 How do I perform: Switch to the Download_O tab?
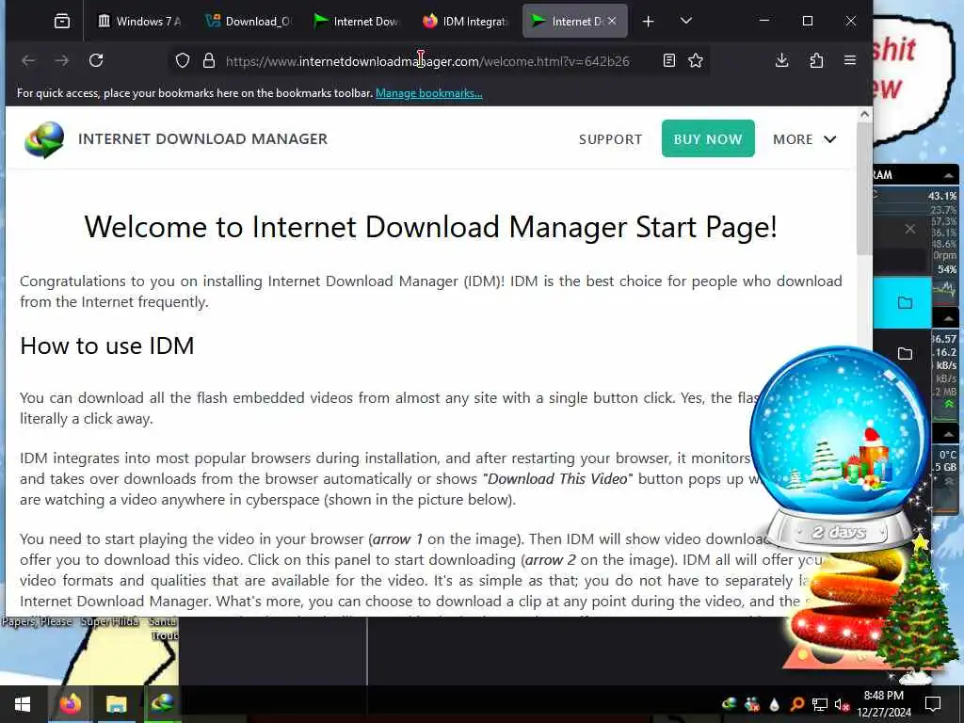click(x=249, y=22)
